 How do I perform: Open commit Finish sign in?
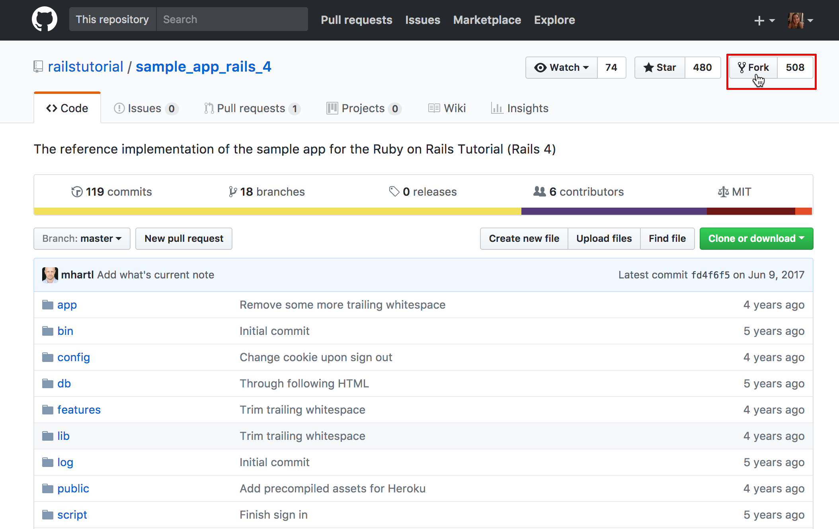click(273, 515)
